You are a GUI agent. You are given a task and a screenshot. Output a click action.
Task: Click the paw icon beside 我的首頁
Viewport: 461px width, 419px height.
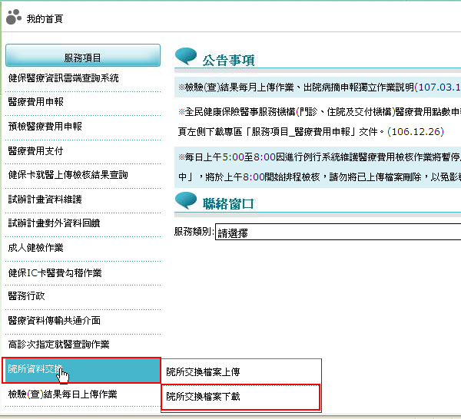click(14, 18)
